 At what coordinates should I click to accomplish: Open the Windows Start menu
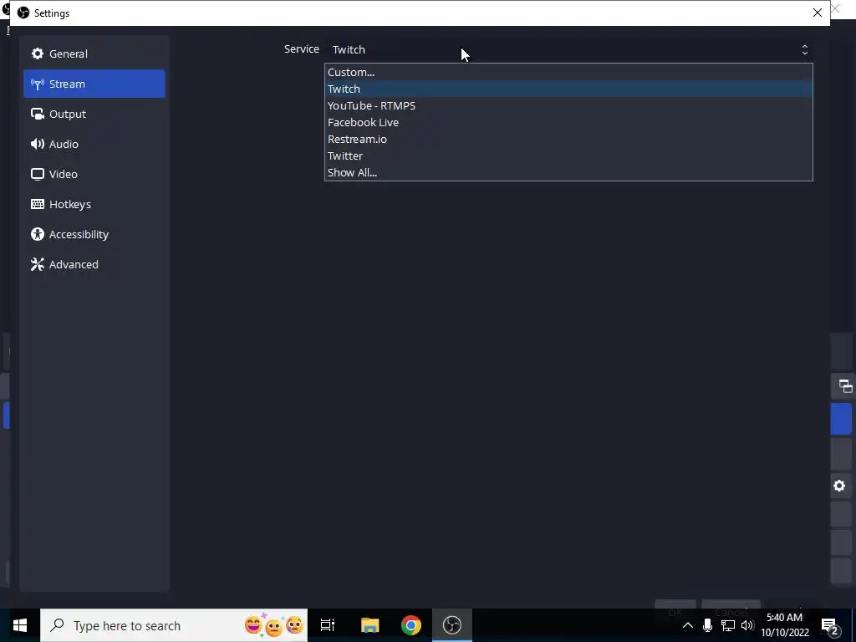point(20,625)
